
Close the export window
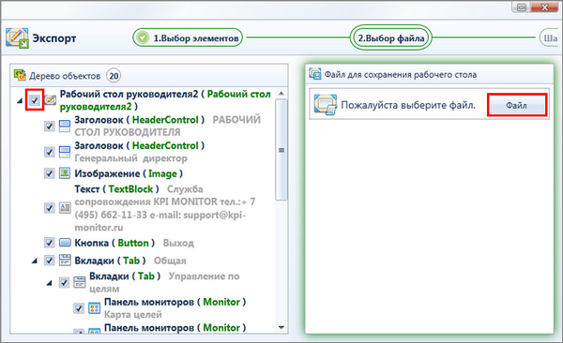tap(544, 7)
